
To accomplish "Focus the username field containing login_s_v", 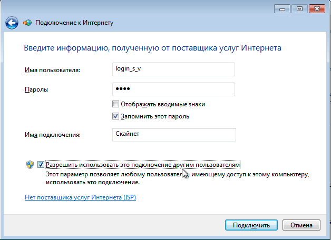I will click(x=173, y=69).
